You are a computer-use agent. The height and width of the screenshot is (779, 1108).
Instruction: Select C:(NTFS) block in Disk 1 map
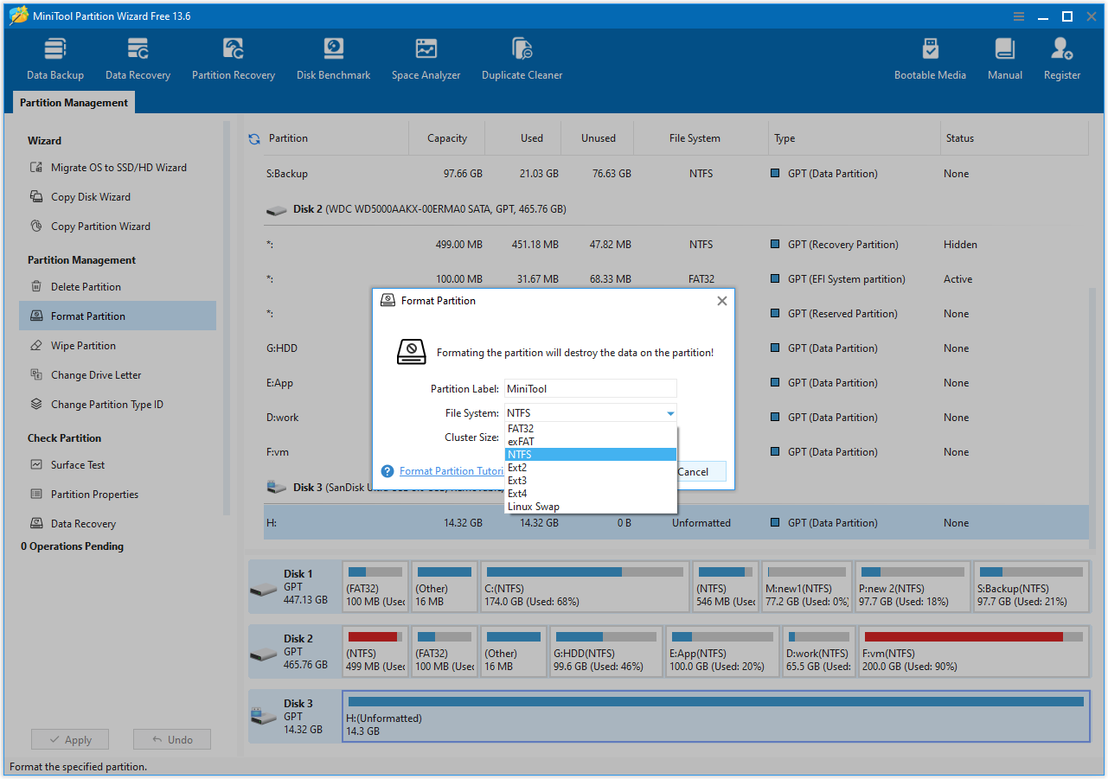coord(585,587)
